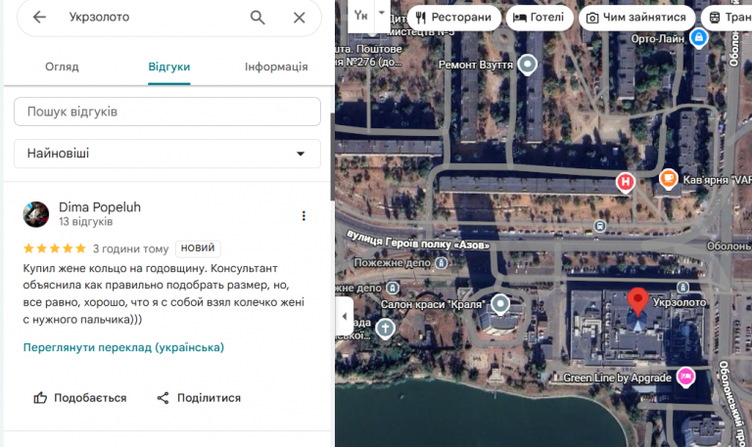The height and width of the screenshot is (447, 752).
Task: Clear the search with the X icon
Action: pos(300,18)
